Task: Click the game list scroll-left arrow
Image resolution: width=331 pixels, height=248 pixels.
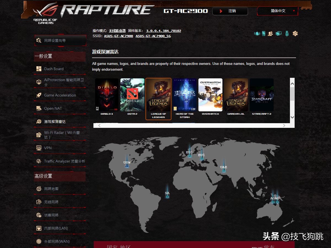Action: click(x=99, y=126)
